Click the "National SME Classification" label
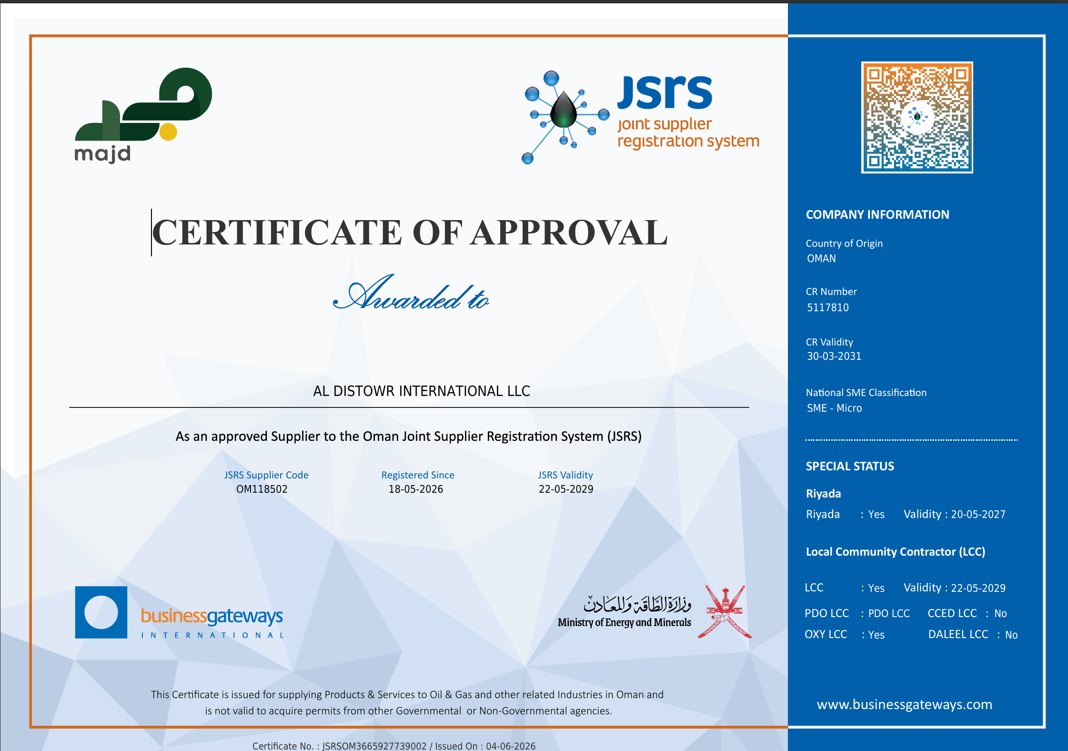1068x751 pixels. click(866, 393)
